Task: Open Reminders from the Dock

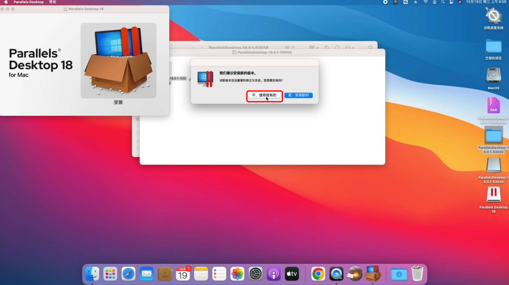Action: (x=219, y=274)
